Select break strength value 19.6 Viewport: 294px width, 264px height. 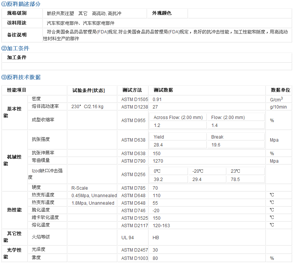pyautogui.click(x=216, y=145)
